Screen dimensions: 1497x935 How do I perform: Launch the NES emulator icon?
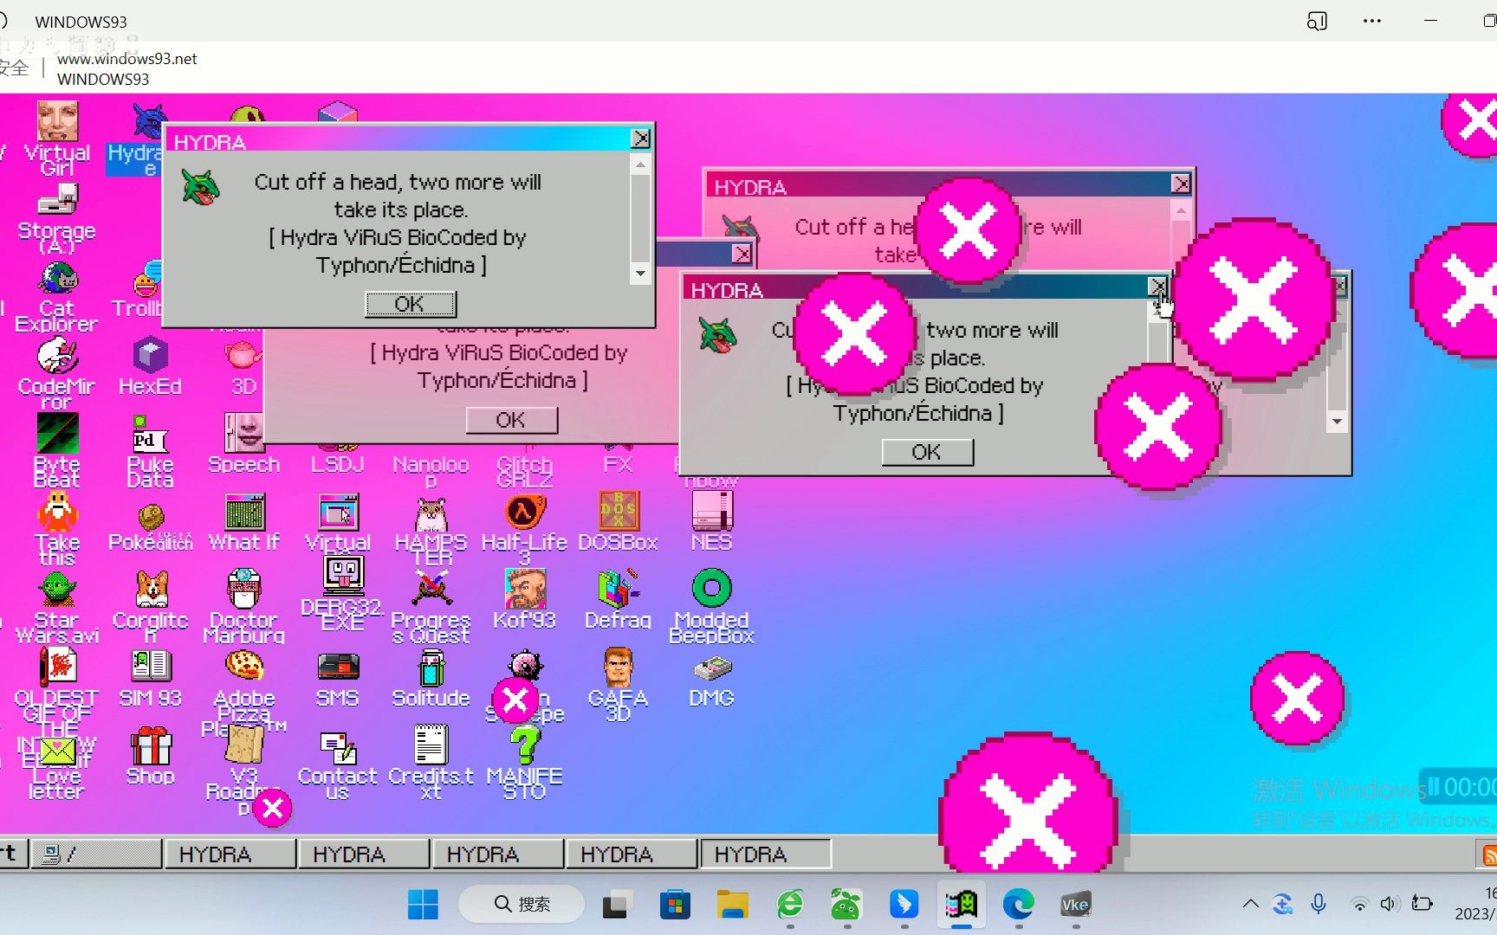click(x=712, y=521)
